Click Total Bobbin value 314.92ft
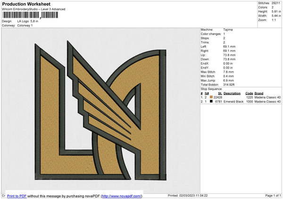The image size is (283, 199). coord(229,84)
